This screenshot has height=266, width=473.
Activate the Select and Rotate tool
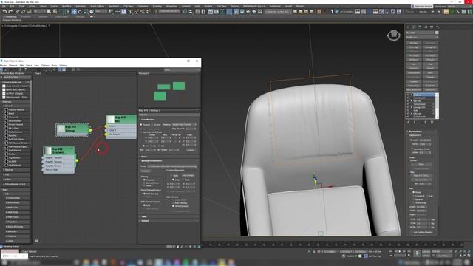[80, 12]
